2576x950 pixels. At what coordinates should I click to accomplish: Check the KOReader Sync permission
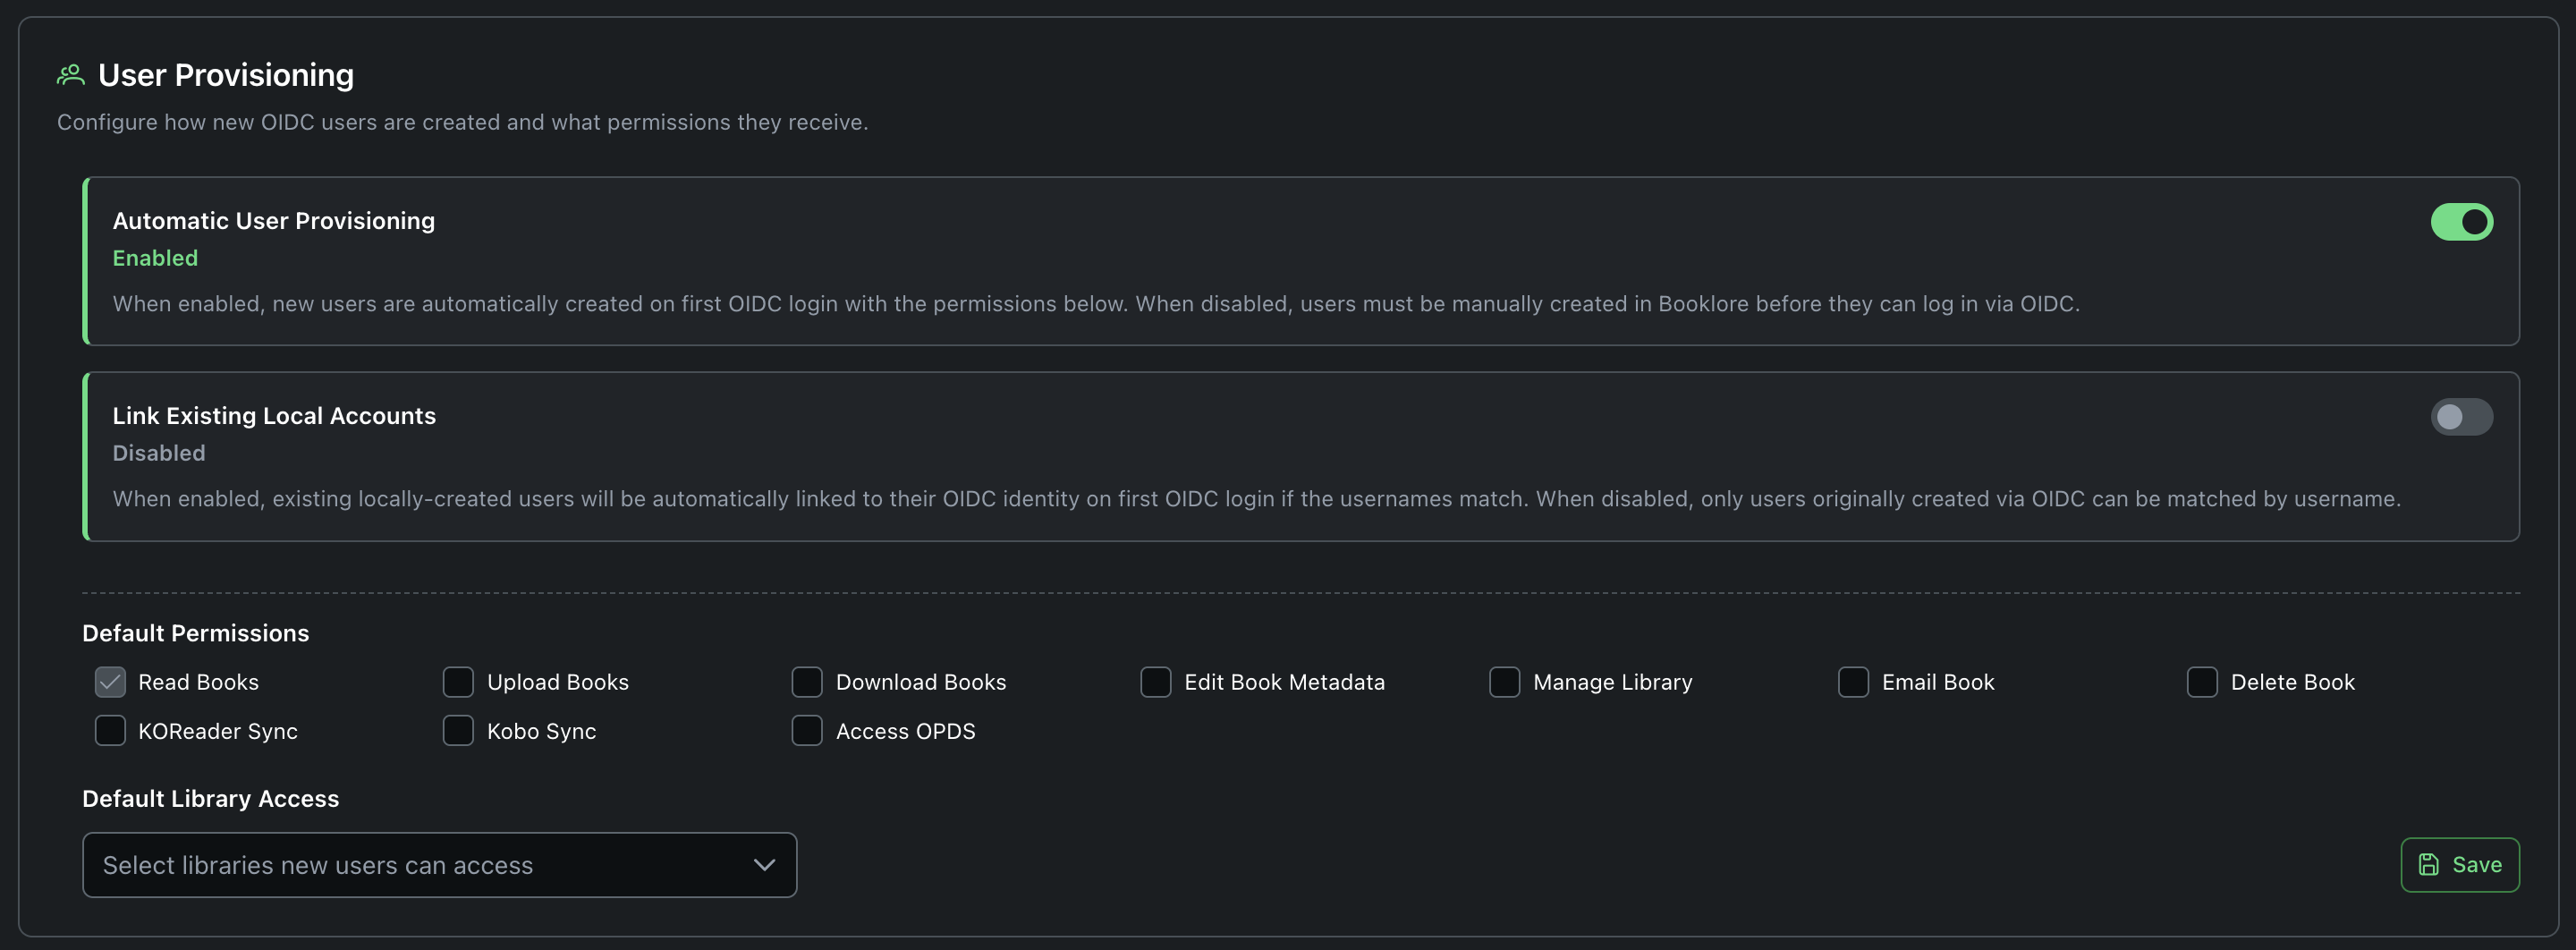coord(110,730)
